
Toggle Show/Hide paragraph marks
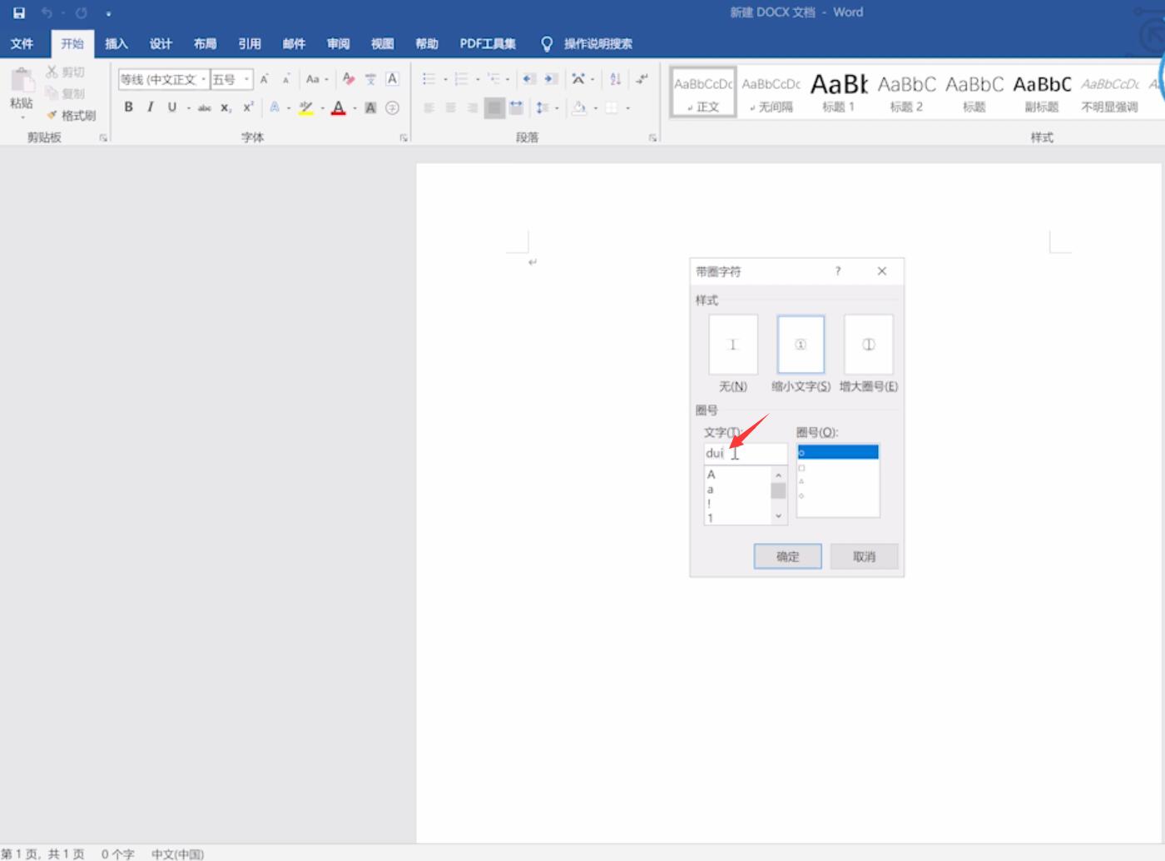point(642,79)
